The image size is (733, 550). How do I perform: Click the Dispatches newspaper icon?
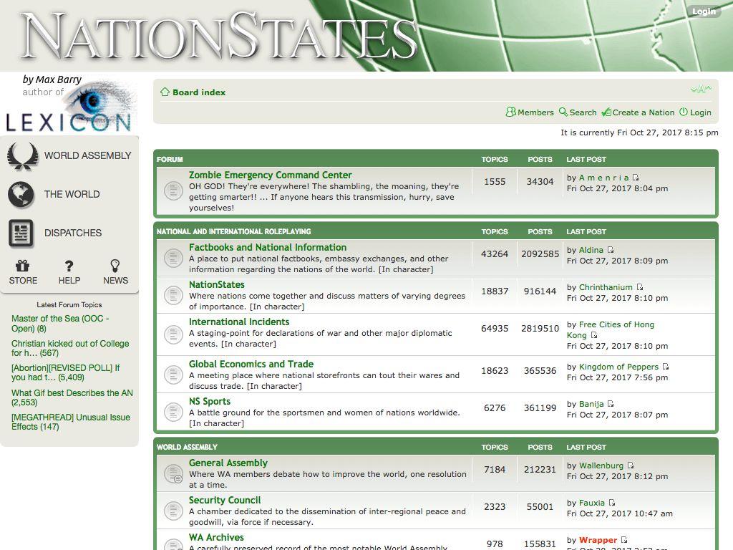21,233
